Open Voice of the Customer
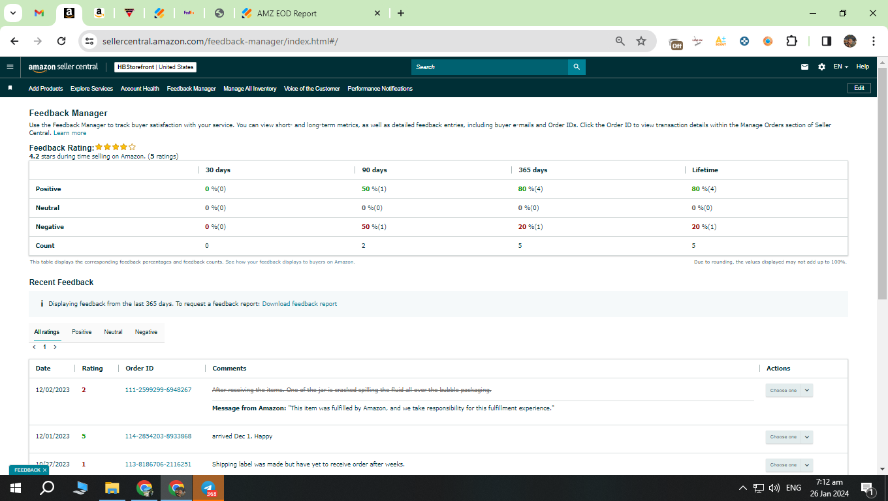Screen dimensions: 888x501 coord(312,89)
